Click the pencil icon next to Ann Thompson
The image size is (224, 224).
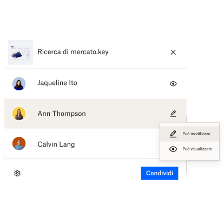[173, 114]
